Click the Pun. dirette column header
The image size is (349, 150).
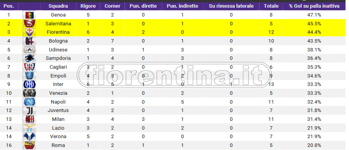tap(143, 6)
